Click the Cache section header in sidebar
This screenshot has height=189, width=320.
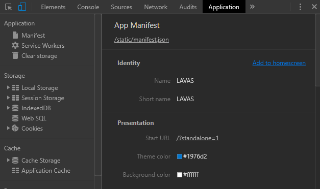point(12,148)
